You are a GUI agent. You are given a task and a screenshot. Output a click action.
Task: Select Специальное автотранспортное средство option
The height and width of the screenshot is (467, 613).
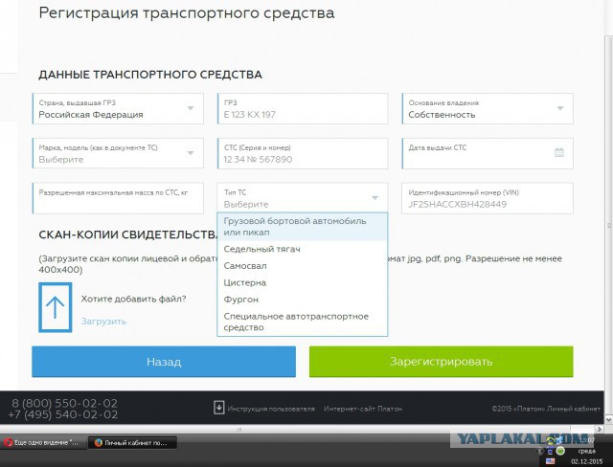tap(303, 322)
